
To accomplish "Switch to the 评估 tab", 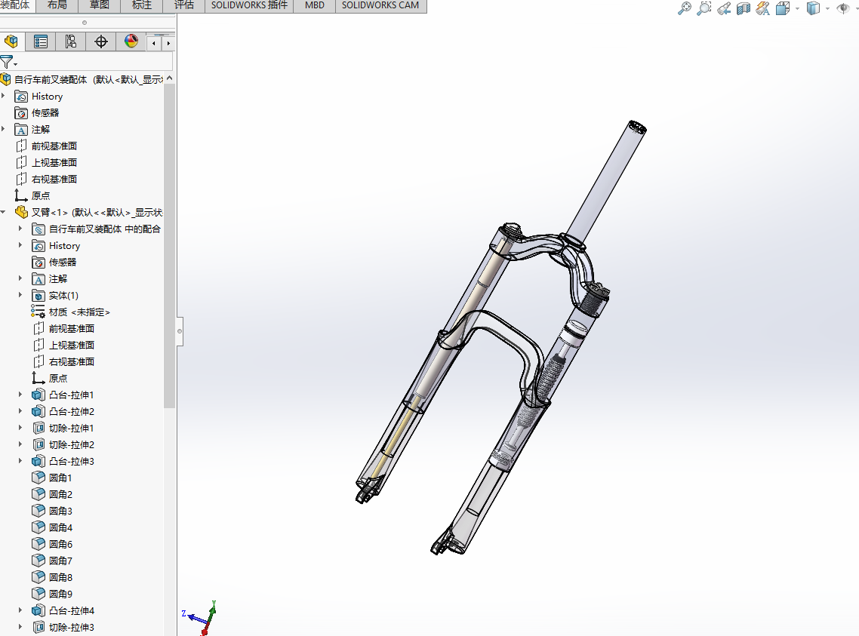I will coord(184,5).
